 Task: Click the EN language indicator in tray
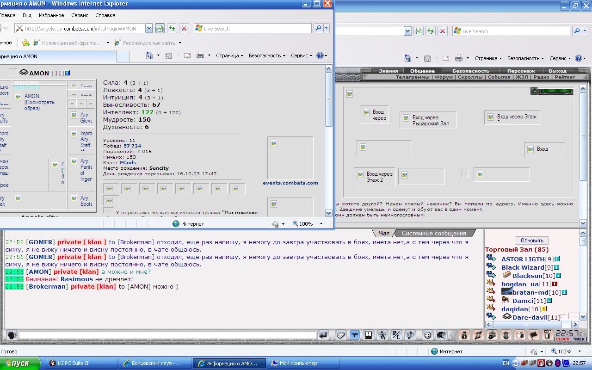506,363
